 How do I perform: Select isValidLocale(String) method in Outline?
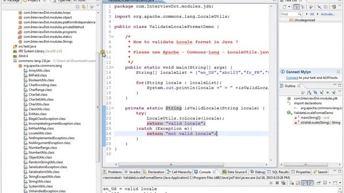pos(320,123)
